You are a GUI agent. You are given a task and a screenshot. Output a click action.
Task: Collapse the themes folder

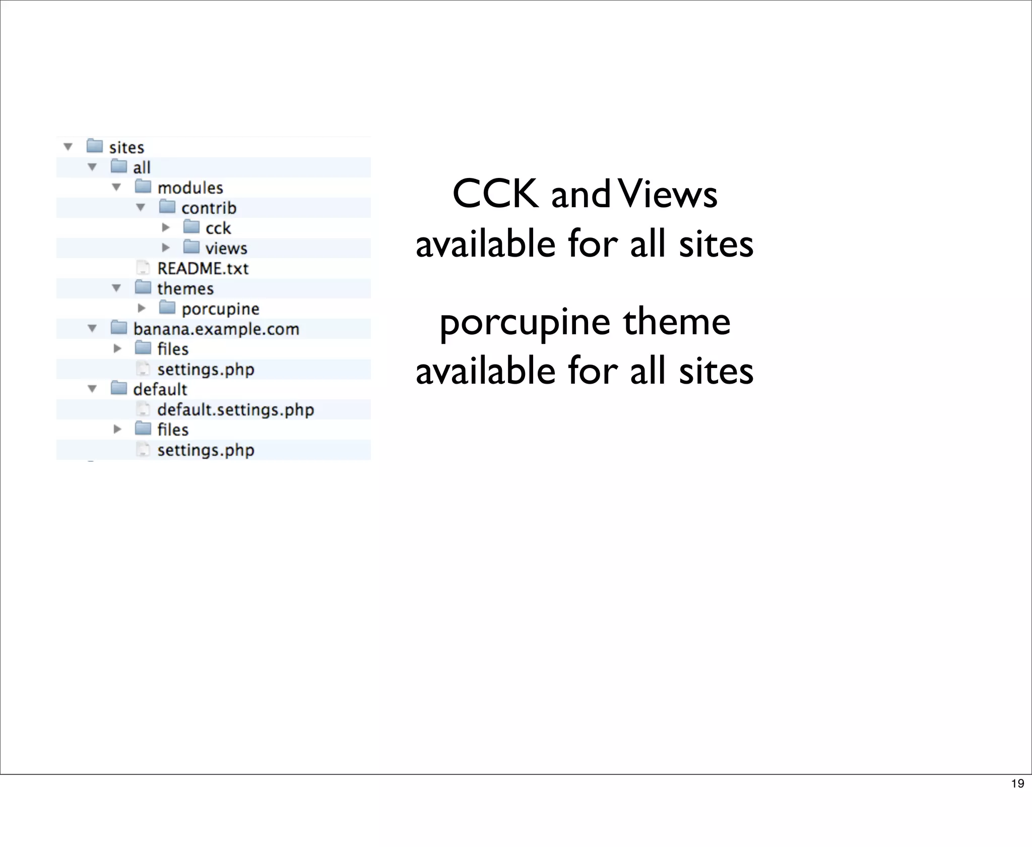tap(116, 288)
